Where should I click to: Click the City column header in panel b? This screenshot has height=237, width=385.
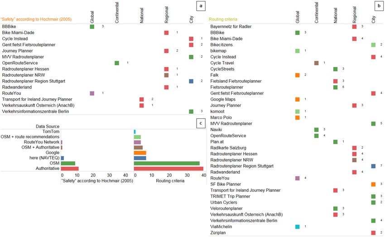tap(374, 19)
